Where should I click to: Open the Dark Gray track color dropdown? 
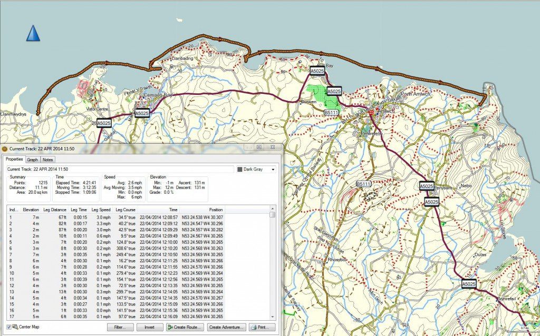pyautogui.click(x=273, y=170)
